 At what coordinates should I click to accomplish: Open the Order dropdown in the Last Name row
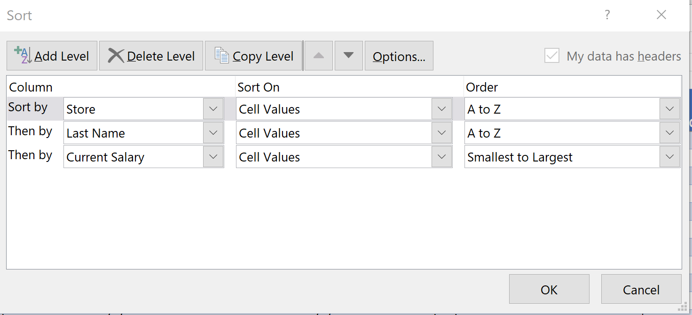(x=669, y=133)
